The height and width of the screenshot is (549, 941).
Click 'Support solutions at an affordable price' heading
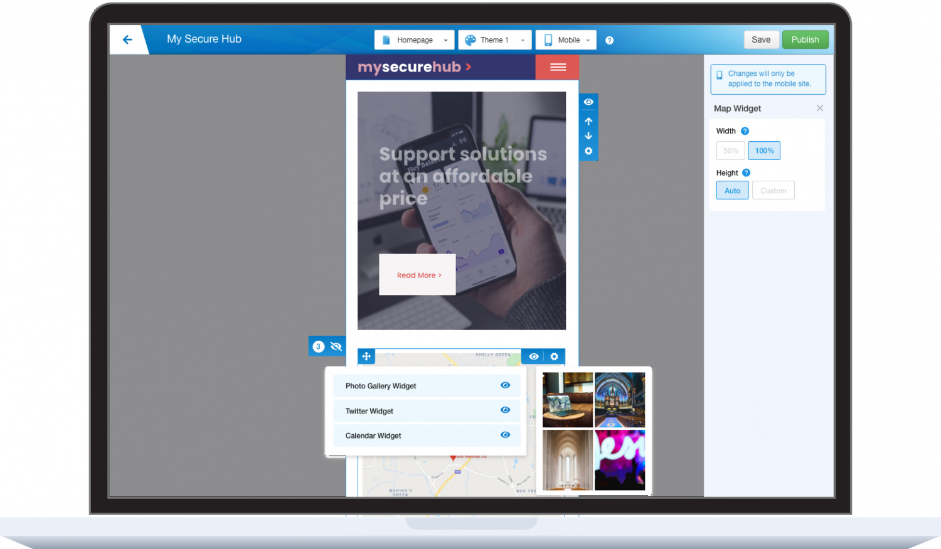(x=463, y=176)
